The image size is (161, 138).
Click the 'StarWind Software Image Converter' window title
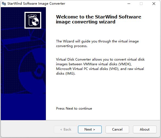click(x=36, y=4)
